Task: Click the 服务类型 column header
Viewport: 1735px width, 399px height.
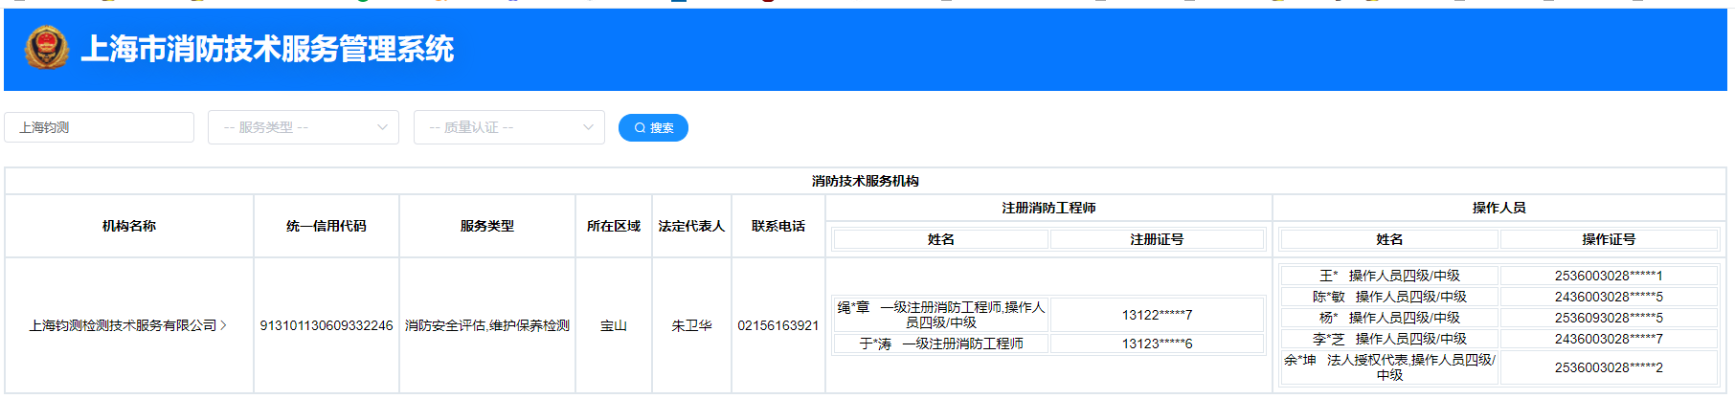Action: 487,226
